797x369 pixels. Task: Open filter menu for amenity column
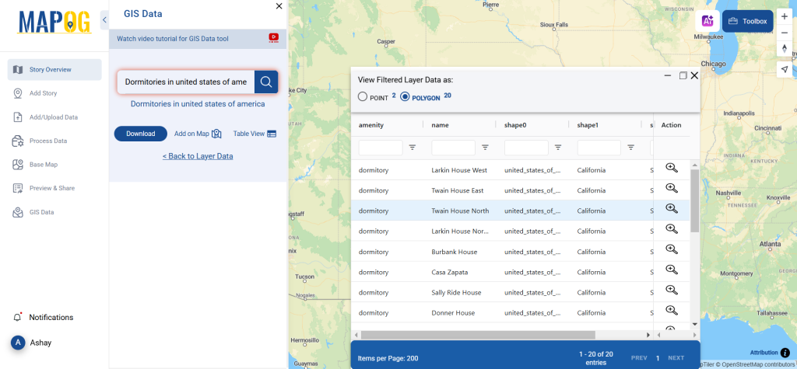click(413, 147)
